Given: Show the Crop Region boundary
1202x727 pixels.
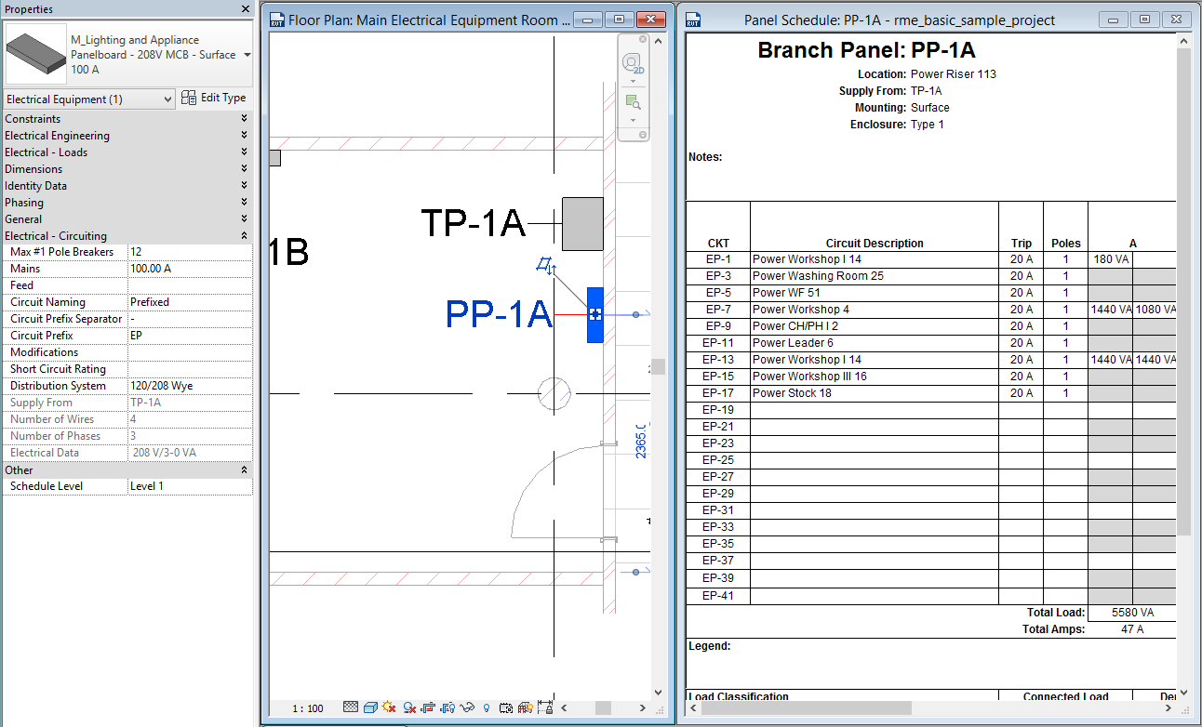Looking at the screenshot, I should pos(447,707).
